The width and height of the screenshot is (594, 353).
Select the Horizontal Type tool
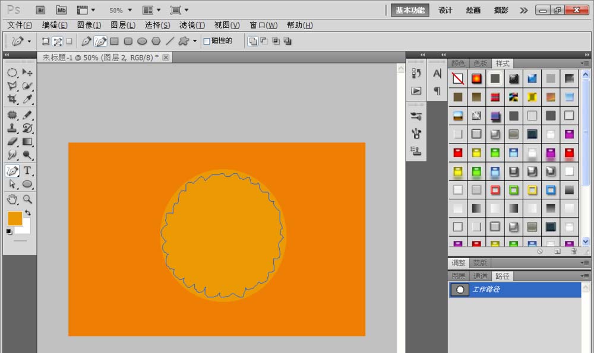tap(27, 171)
